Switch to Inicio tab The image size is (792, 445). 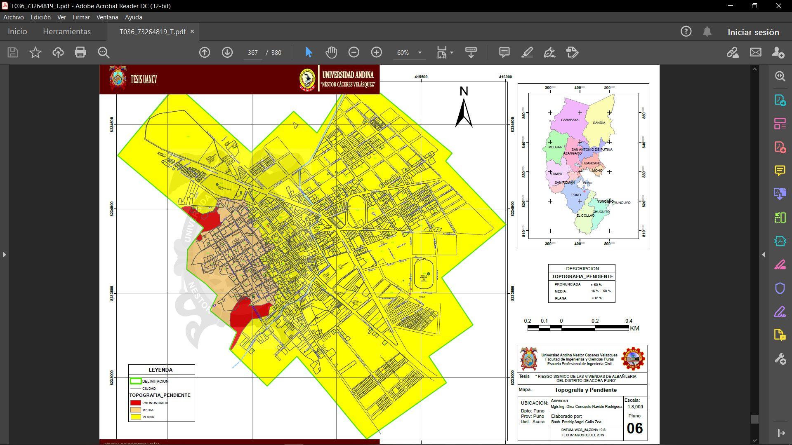(17, 32)
